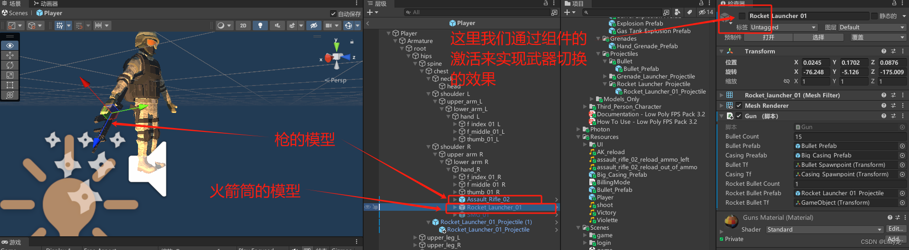Select the Move tool in scene toolbar
Image resolution: width=909 pixels, height=250 pixels.
[x=10, y=55]
